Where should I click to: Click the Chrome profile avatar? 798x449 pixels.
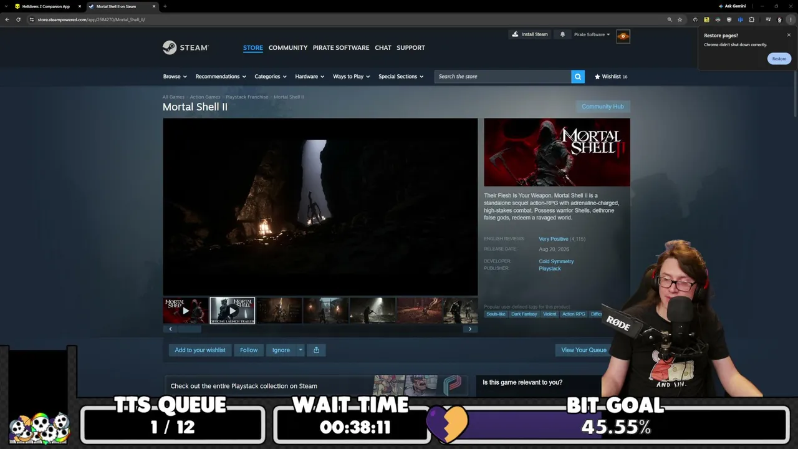pos(779,19)
